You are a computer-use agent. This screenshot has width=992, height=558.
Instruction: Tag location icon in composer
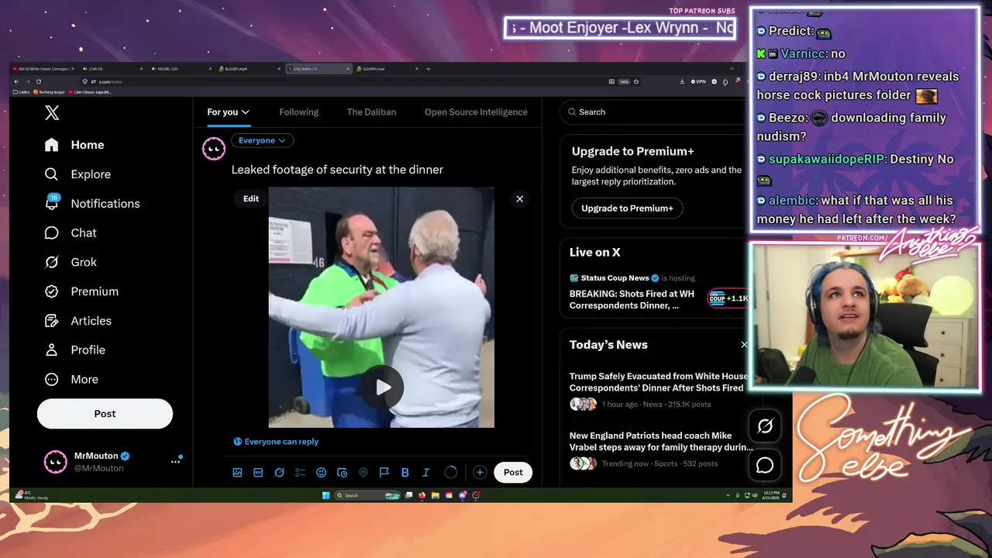363,473
